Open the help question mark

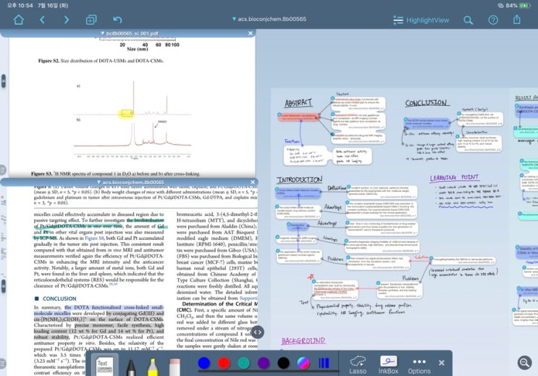coord(493,20)
